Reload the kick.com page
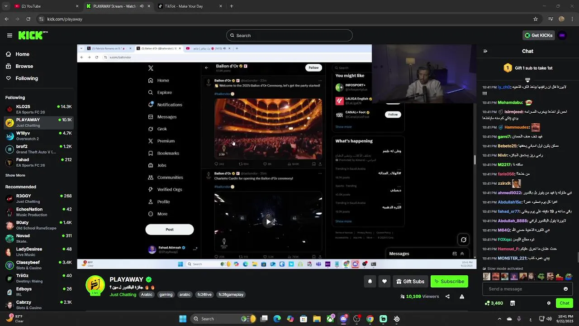Viewport: 579px width, 326px height. point(28,19)
